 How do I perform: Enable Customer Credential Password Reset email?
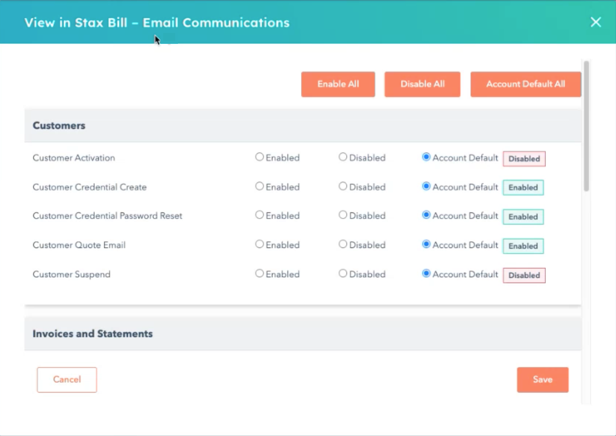coord(260,215)
